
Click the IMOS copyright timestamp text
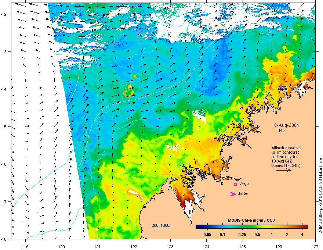point(320,196)
